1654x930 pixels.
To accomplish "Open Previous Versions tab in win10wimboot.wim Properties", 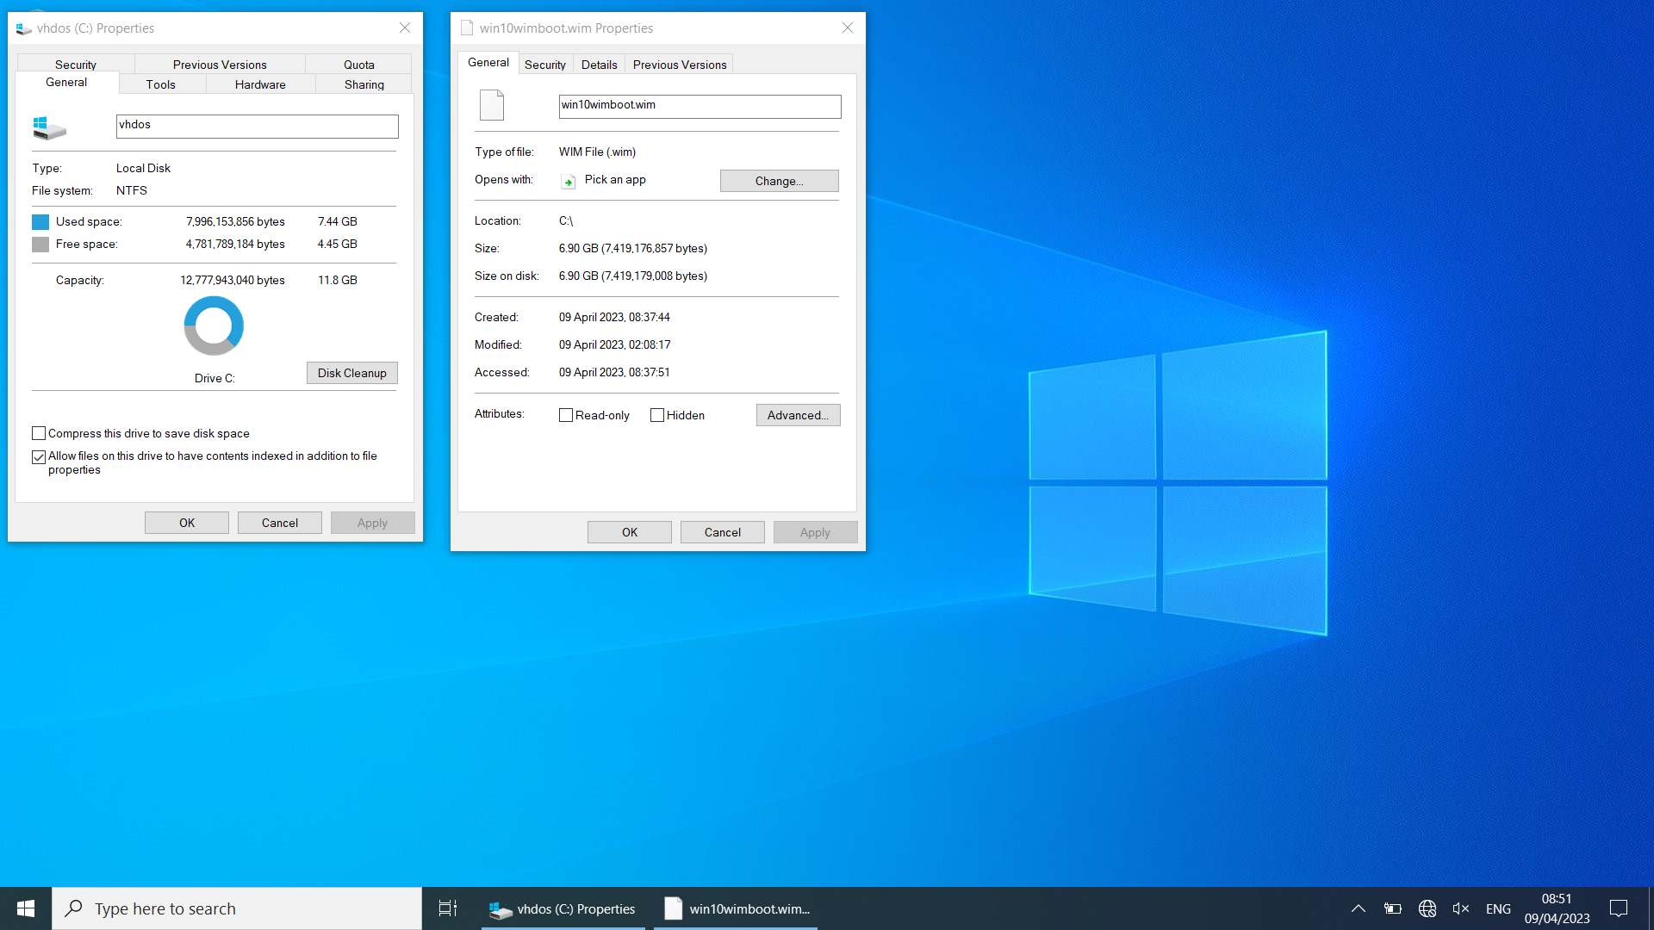I will pos(680,65).
